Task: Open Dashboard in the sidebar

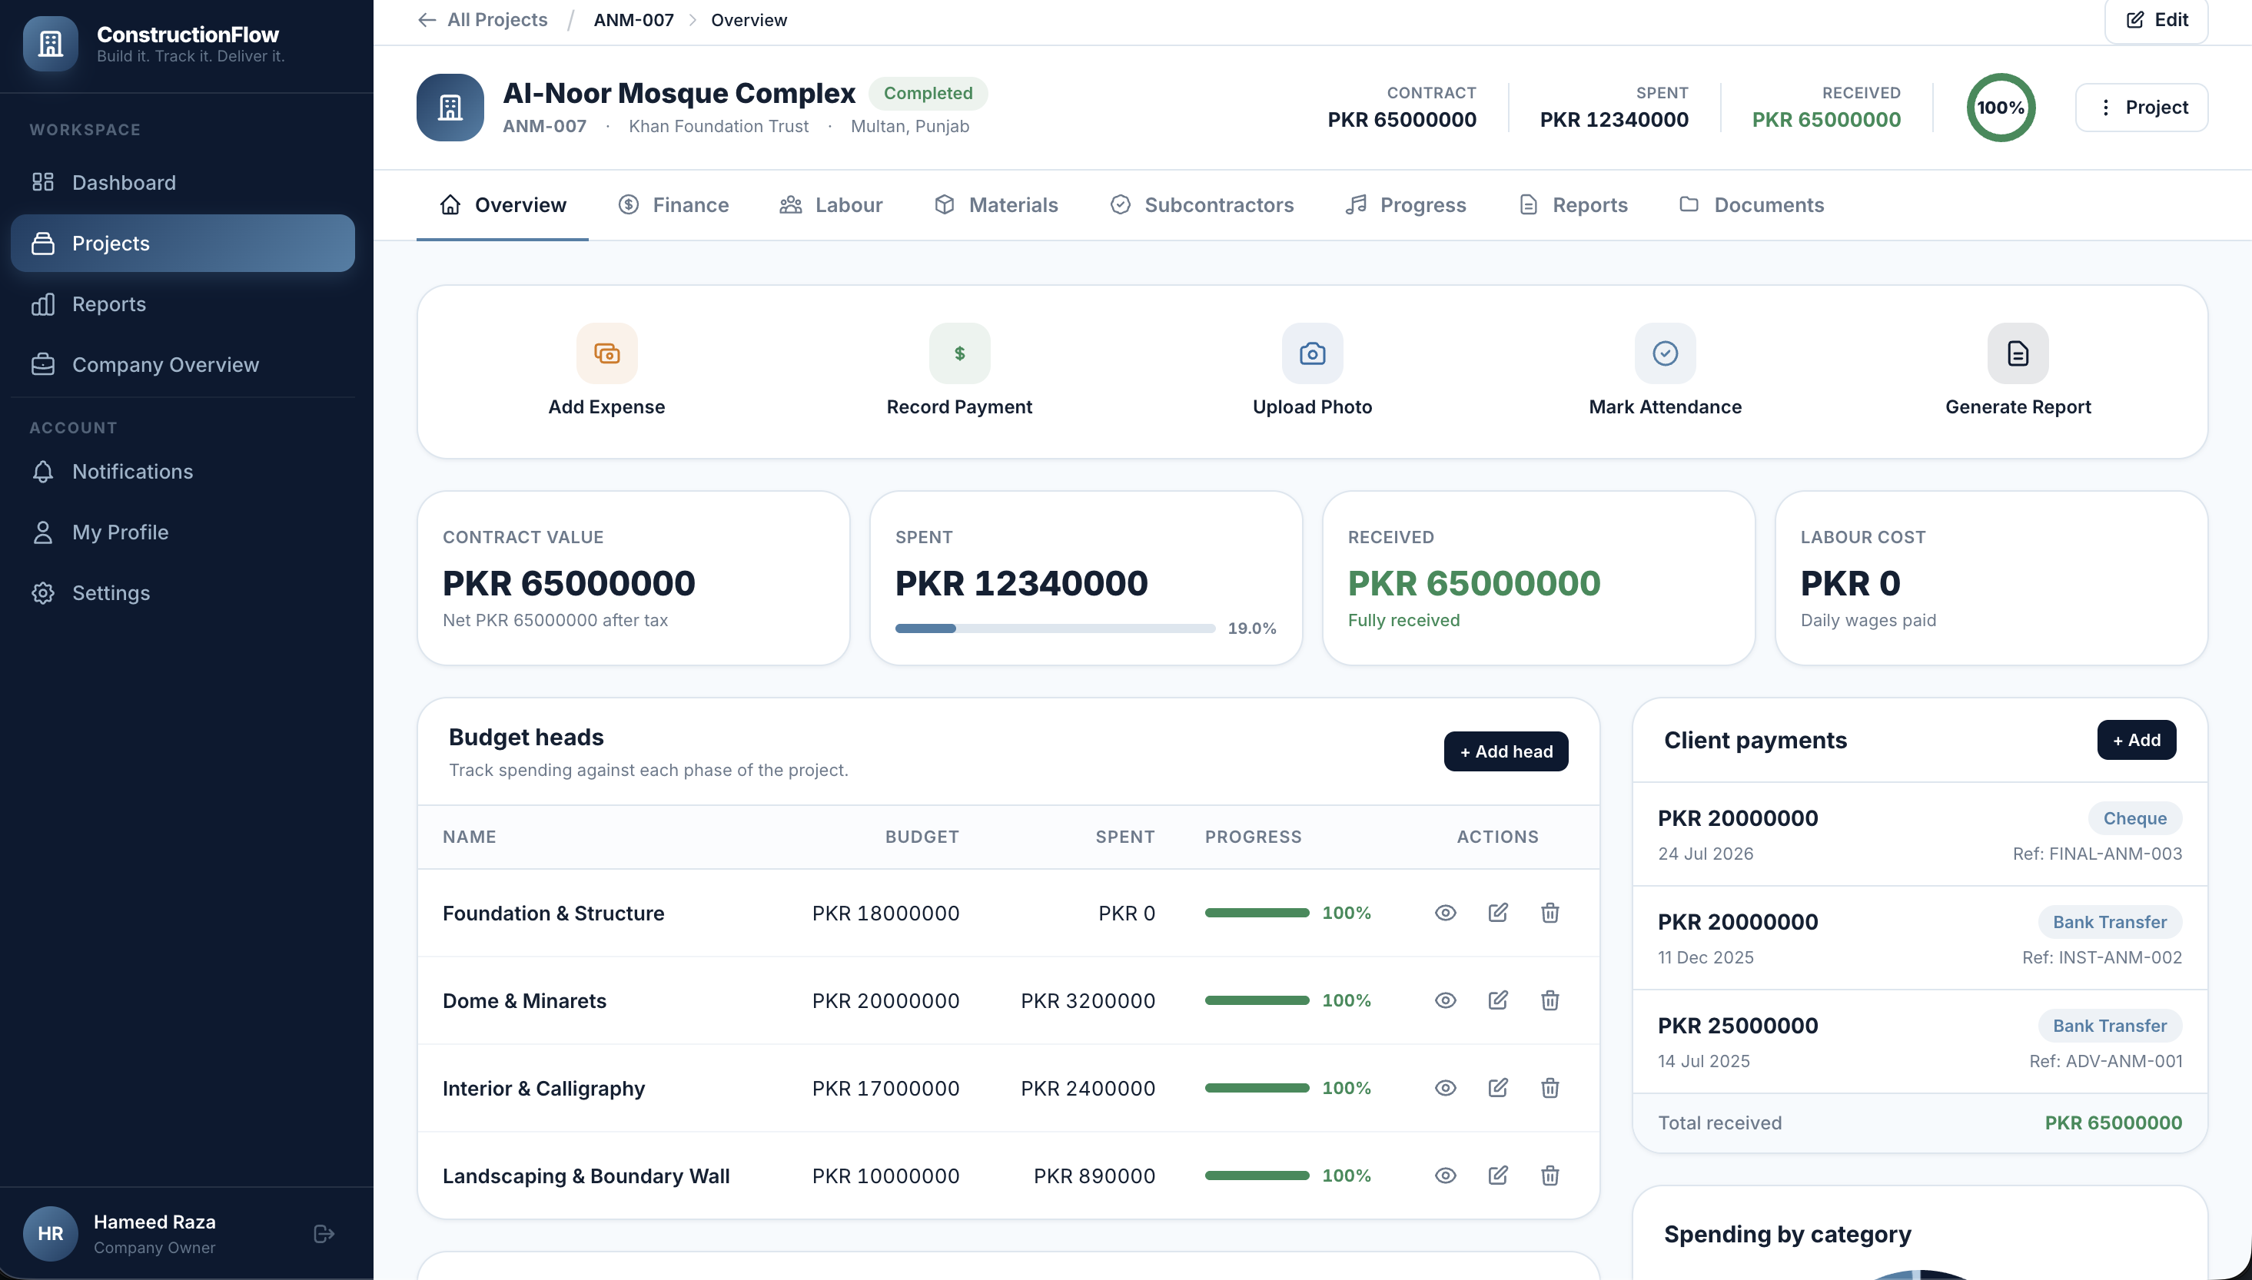Action: (x=183, y=182)
